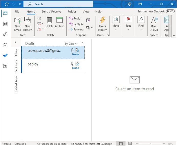The width and height of the screenshot is (177, 146).
Task: Open the New Items dropdown
Action: (27, 24)
